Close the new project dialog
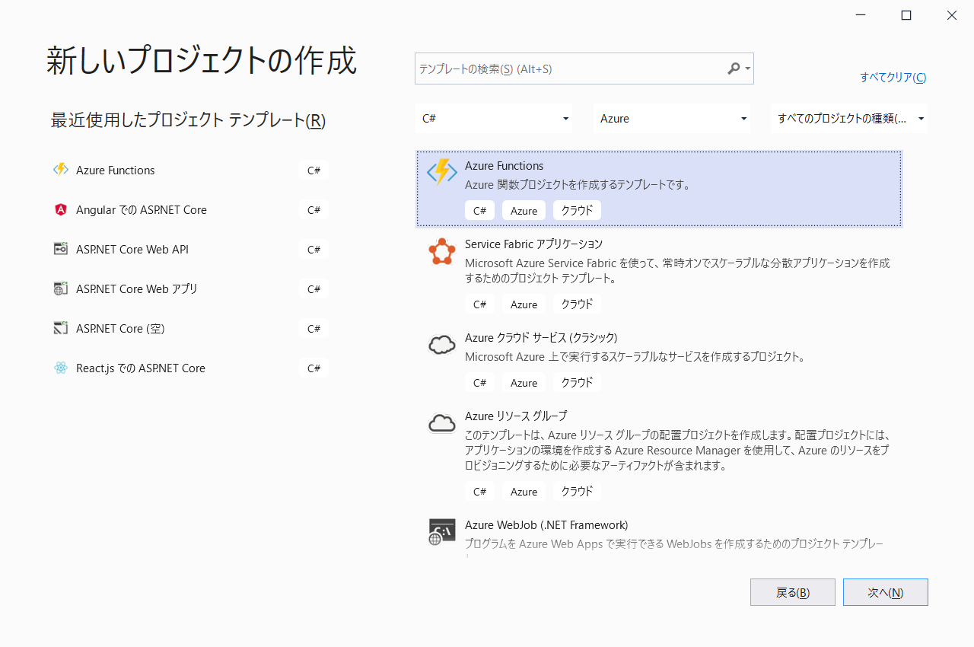This screenshot has width=974, height=647. pos(952,15)
